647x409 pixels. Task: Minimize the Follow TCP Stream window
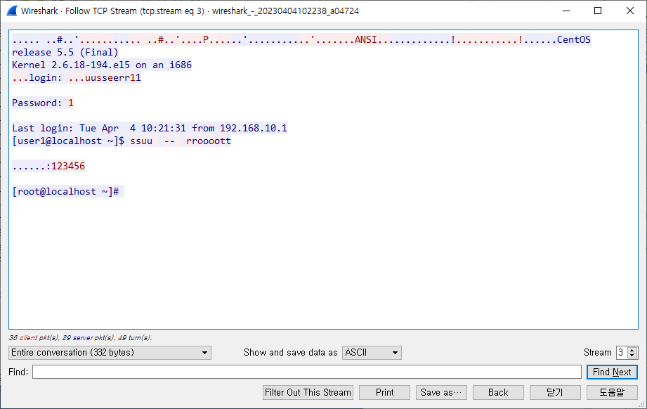(566, 11)
